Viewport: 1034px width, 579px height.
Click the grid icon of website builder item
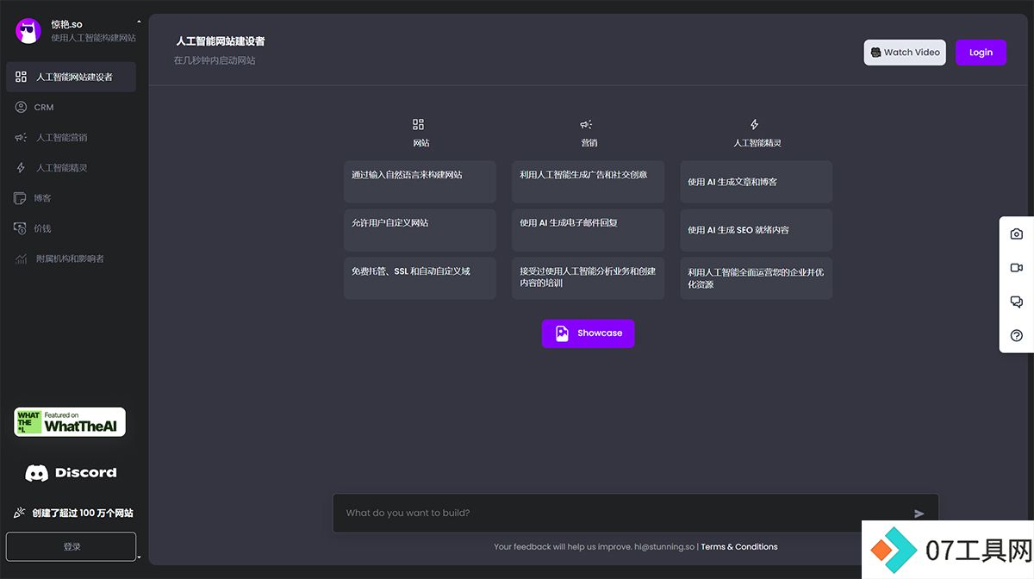point(21,77)
